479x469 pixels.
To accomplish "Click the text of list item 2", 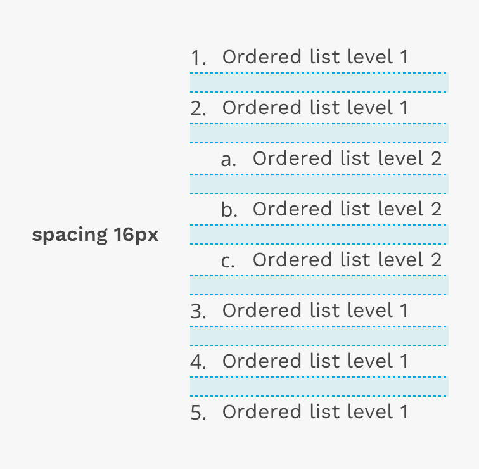I will point(315,108).
